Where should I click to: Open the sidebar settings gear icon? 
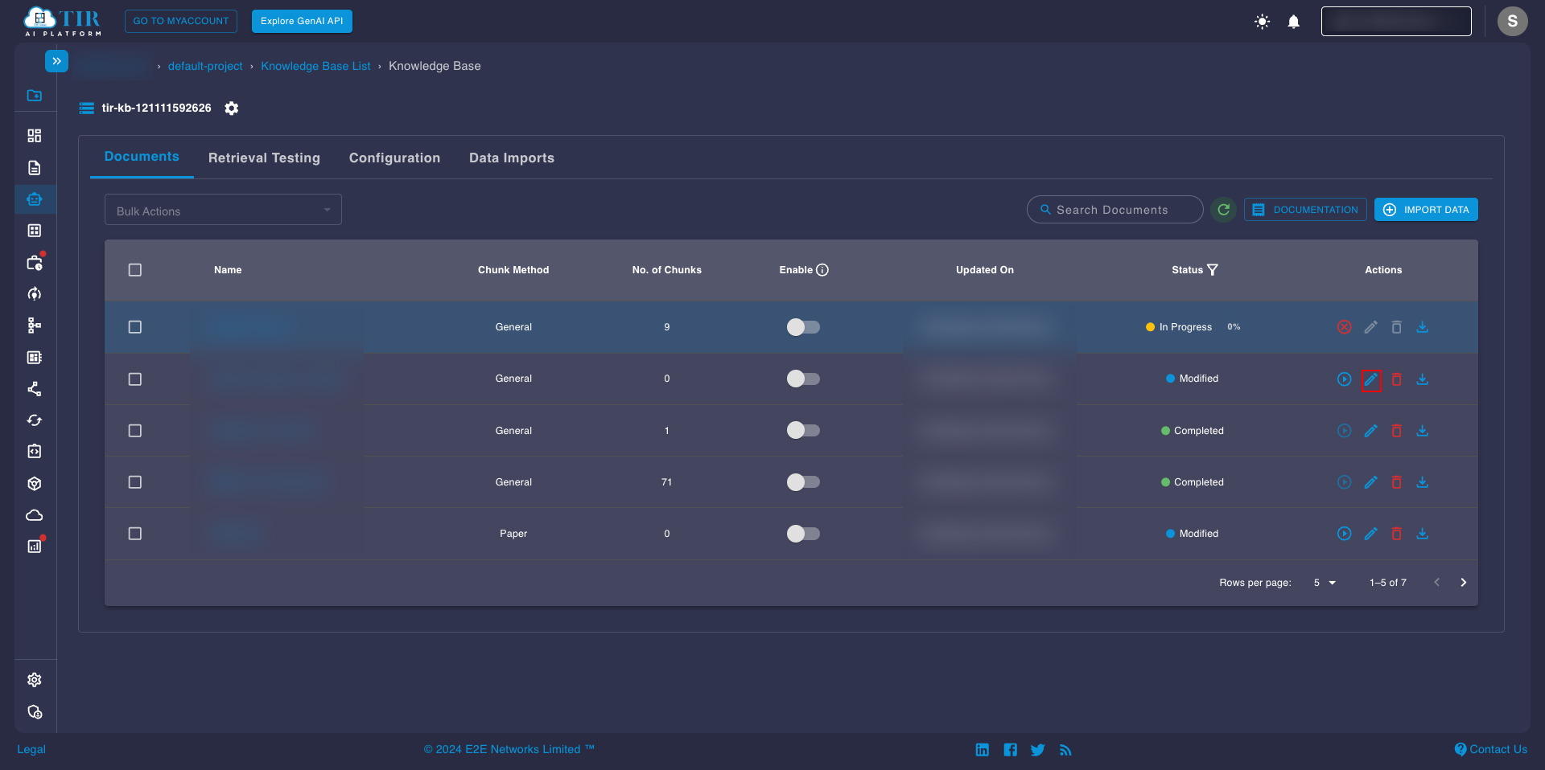point(35,680)
